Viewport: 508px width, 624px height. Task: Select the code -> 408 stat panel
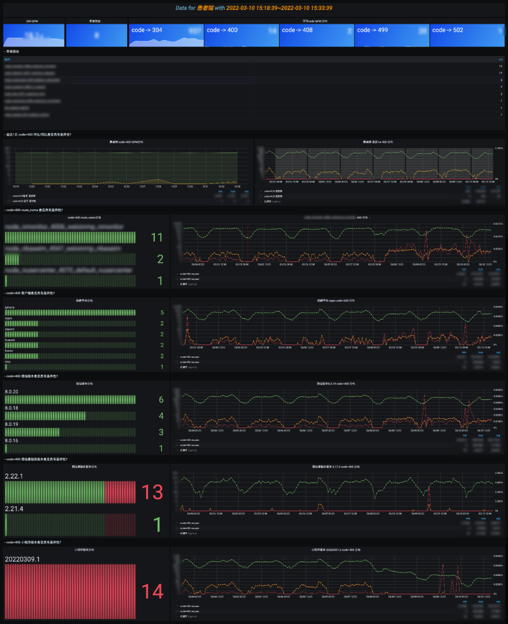pos(317,36)
